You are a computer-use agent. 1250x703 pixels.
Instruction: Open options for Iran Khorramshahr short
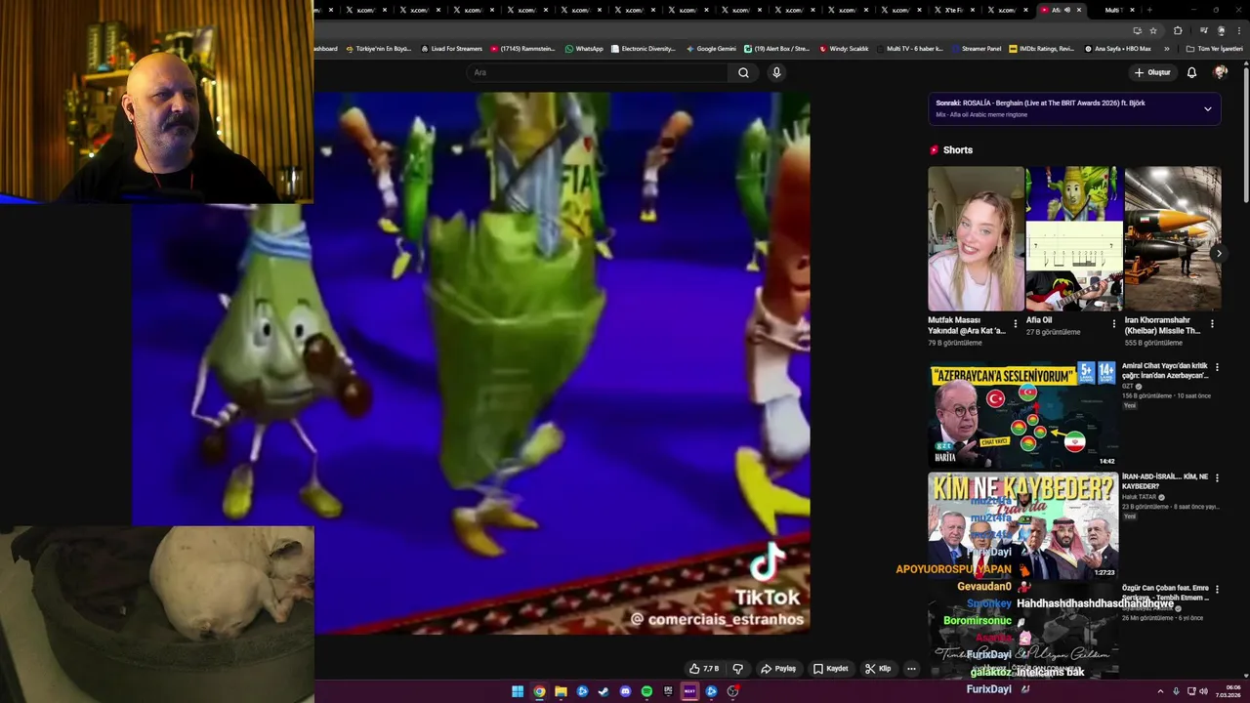pyautogui.click(x=1213, y=324)
